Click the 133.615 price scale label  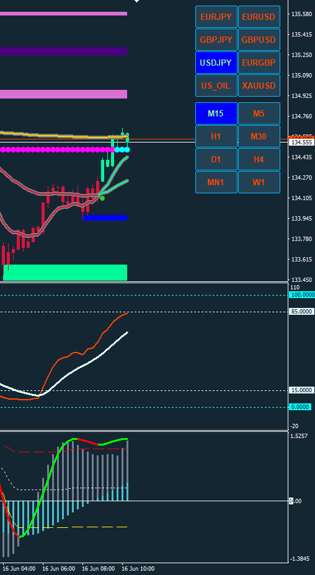click(301, 259)
